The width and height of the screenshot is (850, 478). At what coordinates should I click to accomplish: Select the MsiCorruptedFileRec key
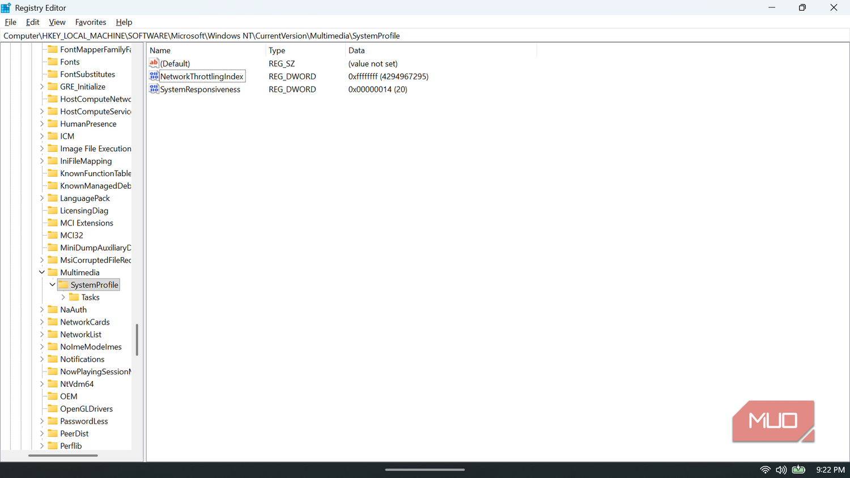click(x=95, y=260)
